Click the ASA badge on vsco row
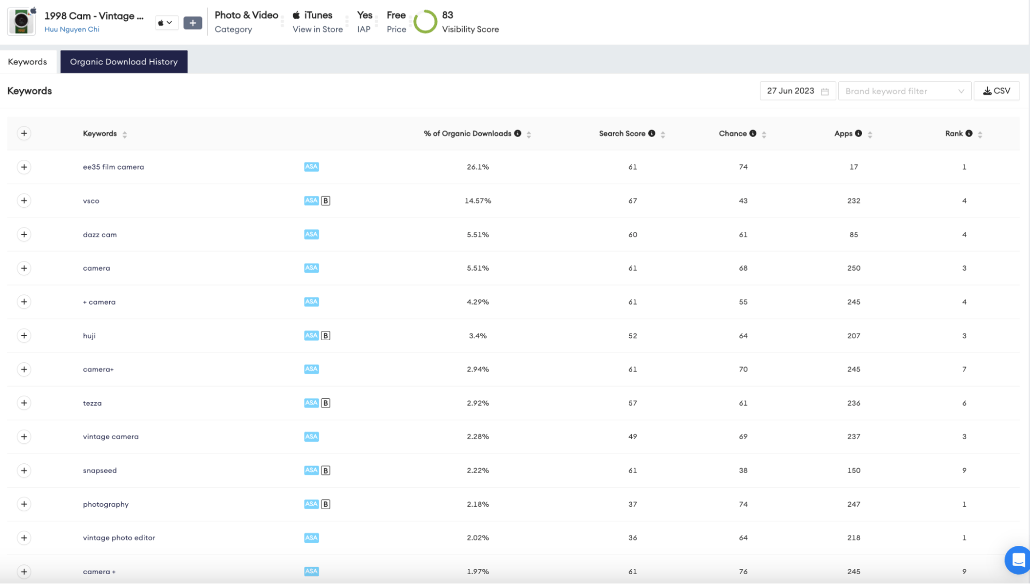 [311, 201]
